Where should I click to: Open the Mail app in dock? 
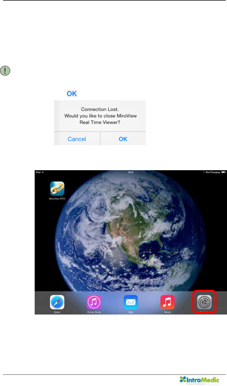click(x=131, y=302)
